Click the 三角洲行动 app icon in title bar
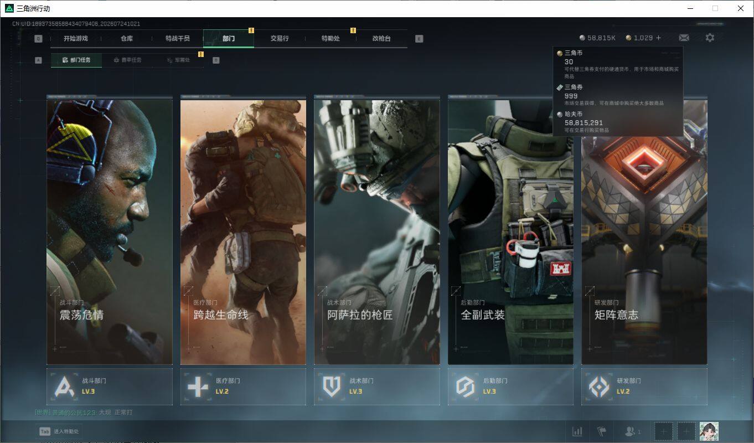The width and height of the screenshot is (754, 443). coord(9,8)
